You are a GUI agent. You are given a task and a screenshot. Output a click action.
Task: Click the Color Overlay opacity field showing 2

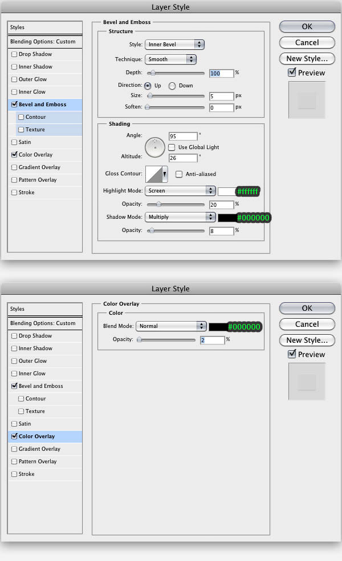[x=212, y=340]
